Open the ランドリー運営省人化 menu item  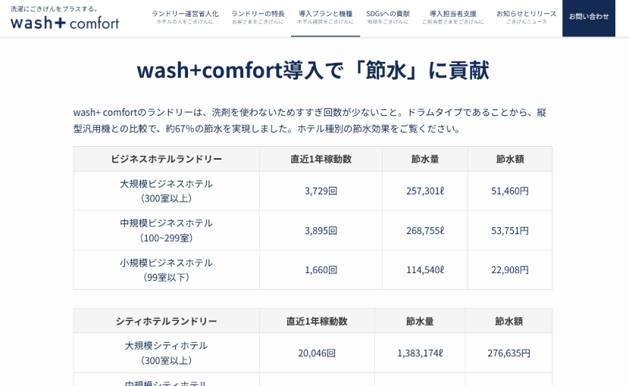click(x=185, y=17)
